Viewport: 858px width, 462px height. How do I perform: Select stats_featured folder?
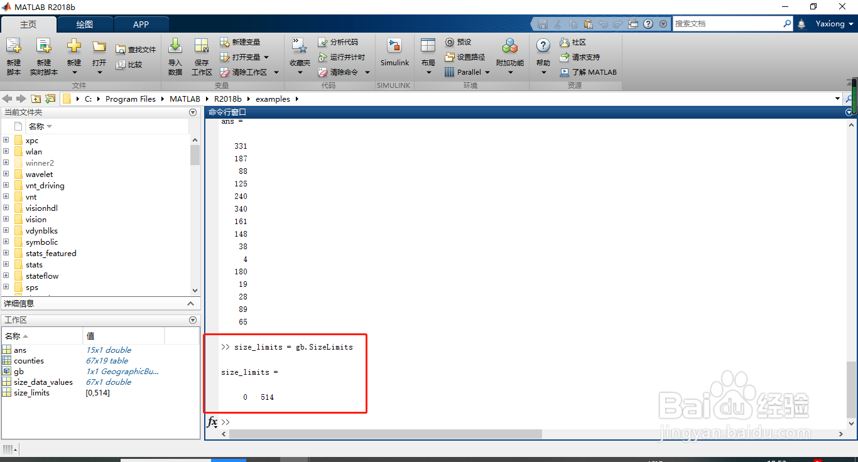(51, 254)
